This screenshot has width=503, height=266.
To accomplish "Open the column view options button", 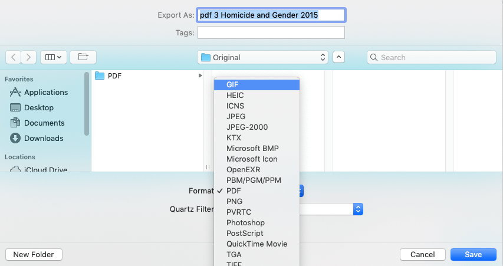I will 53,57.
